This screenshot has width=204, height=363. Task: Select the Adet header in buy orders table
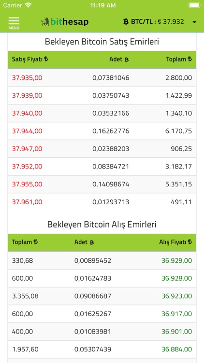coord(84,242)
